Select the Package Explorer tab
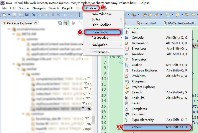The width and height of the screenshot is (198, 133). pos(19,23)
